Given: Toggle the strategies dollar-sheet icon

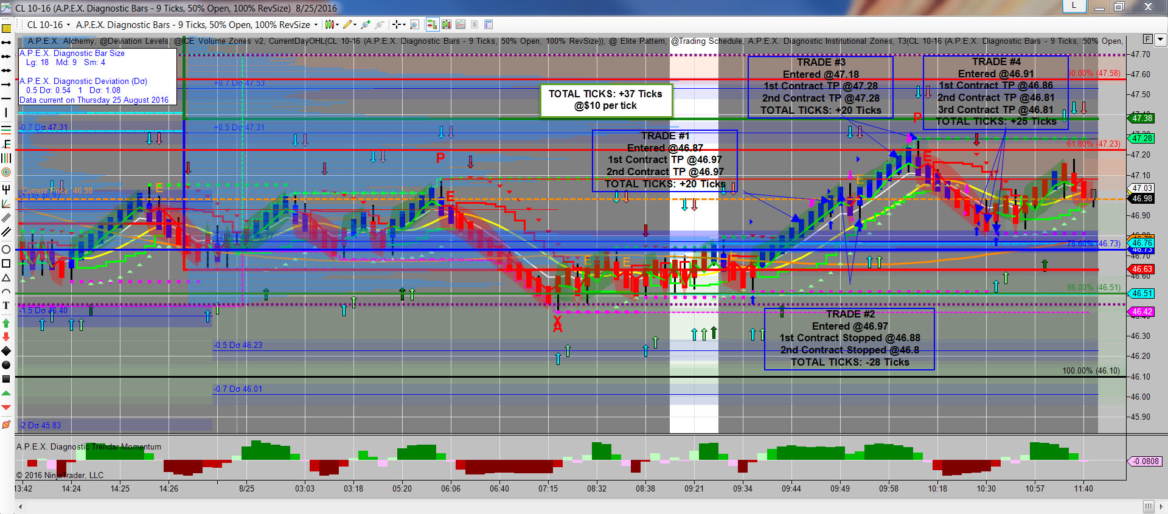Looking at the screenshot, I should pyautogui.click(x=474, y=24).
